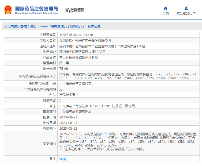
Task: Click the 注册人住所 address value
Action: [102, 46]
